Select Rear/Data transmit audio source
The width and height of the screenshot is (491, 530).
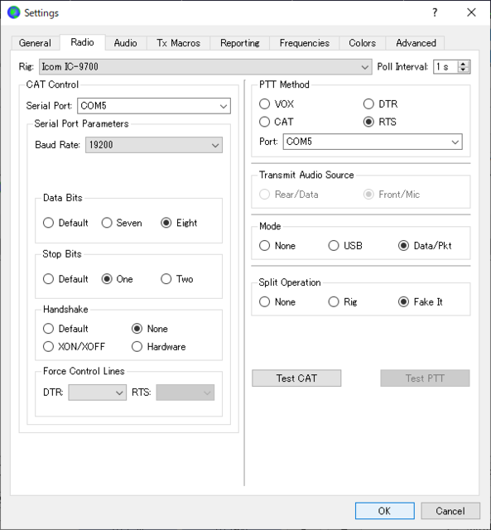289,195
